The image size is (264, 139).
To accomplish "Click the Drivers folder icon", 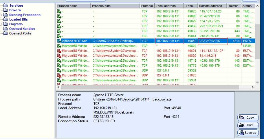I will tap(5, 10).
